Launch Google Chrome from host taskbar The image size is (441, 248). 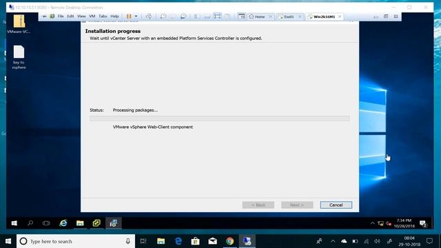pos(229,241)
